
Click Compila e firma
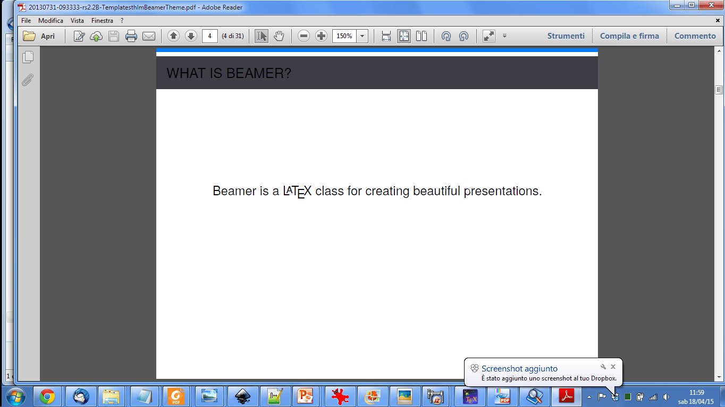coord(630,36)
